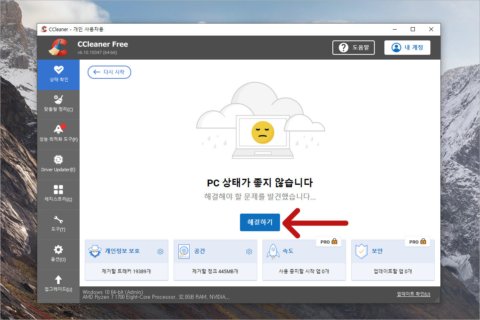
Task: Click 업그레이드 upgrade arrow icon
Action: [58, 280]
